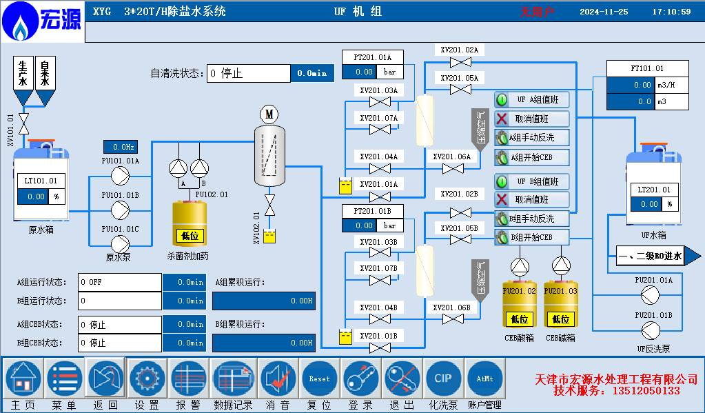Click PT201.01B pressure value
The width and height of the screenshot is (705, 413).
tap(359, 225)
